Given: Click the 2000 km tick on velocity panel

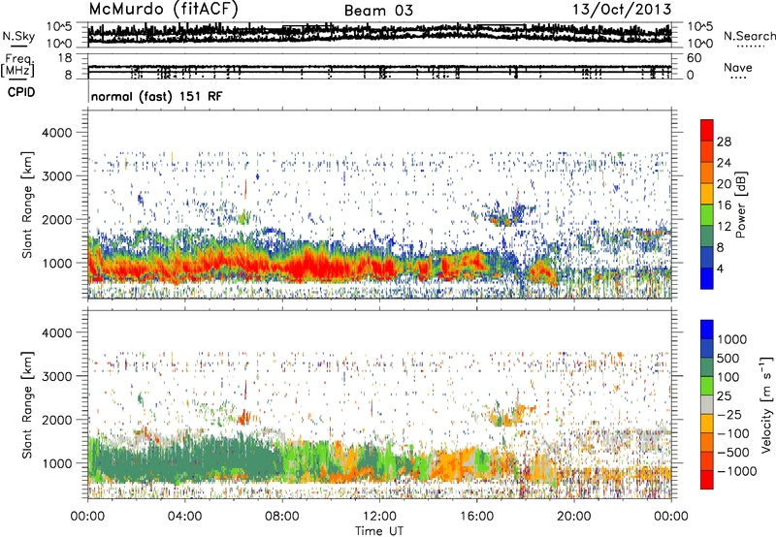Looking at the screenshot, I should point(56,420).
